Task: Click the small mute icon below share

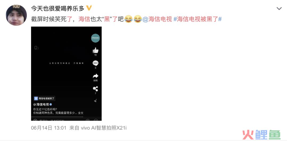Action: tap(95, 101)
